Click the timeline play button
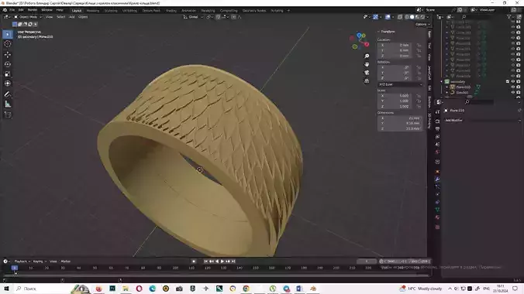The width and height of the screenshot is (524, 294). coord(222,262)
